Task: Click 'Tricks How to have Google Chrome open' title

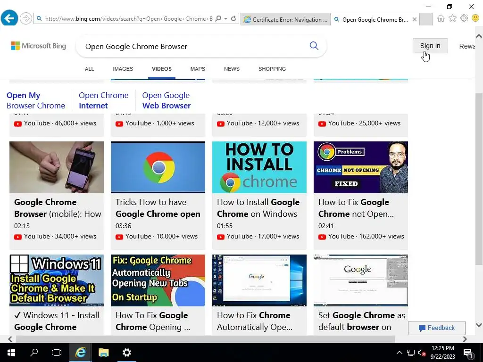Action: coord(158,208)
